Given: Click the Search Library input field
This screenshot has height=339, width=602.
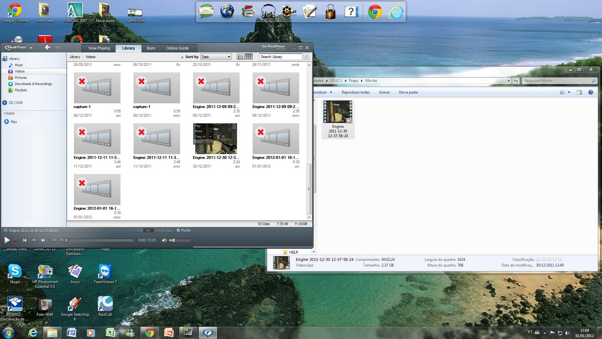Looking at the screenshot, I should point(281,57).
